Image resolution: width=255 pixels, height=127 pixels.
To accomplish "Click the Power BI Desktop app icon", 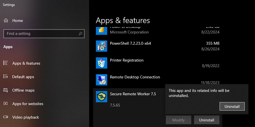I will coord(102,31).
